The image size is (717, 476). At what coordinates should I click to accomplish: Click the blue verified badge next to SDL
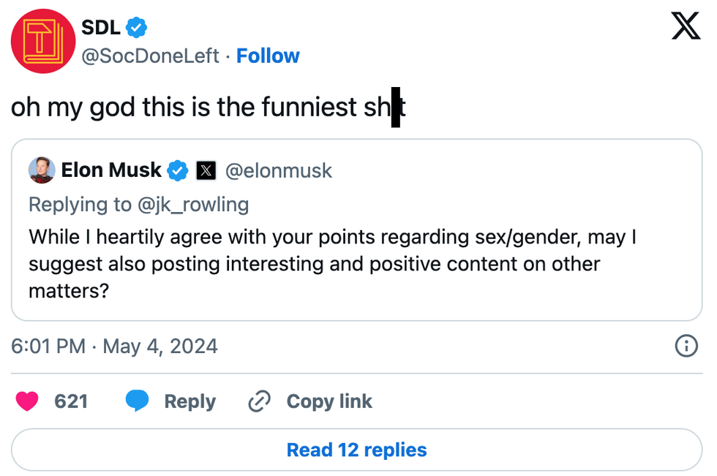coord(137,28)
